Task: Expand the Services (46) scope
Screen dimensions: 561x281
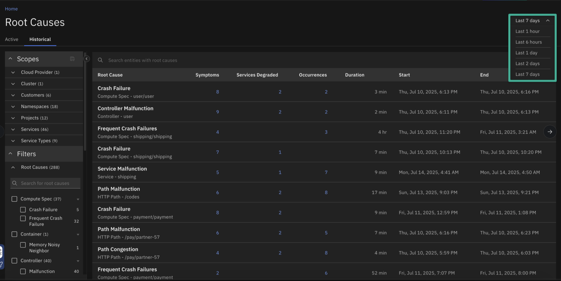Action: click(x=13, y=129)
